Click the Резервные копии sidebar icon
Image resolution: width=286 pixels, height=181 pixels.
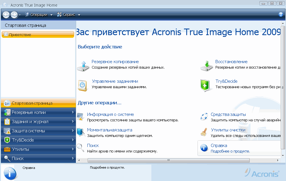[7, 112]
